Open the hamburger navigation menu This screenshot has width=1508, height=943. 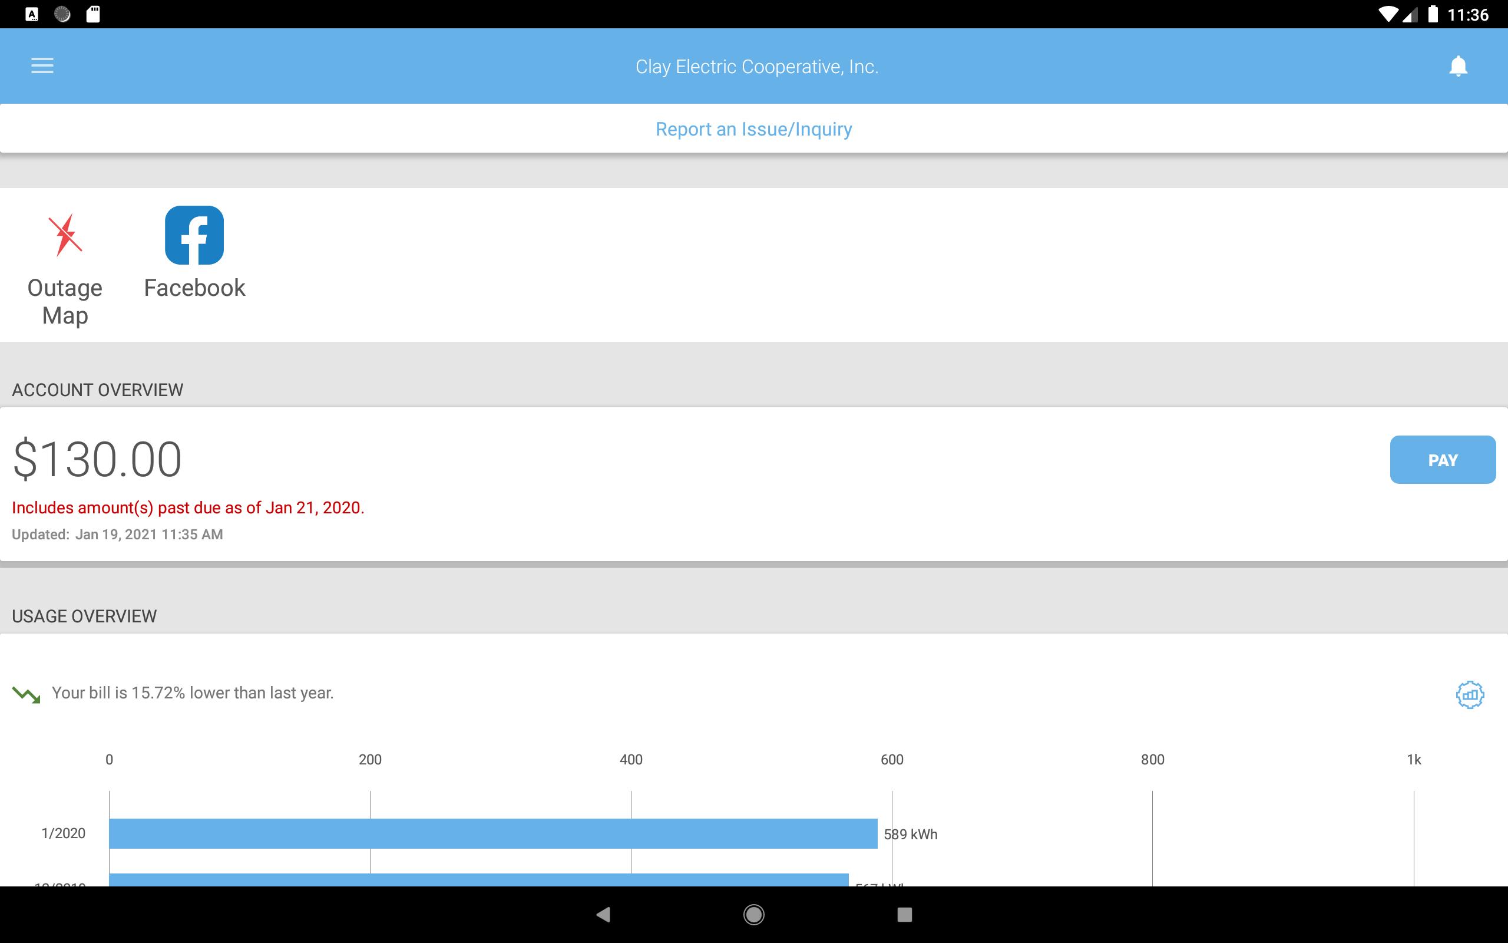[42, 65]
